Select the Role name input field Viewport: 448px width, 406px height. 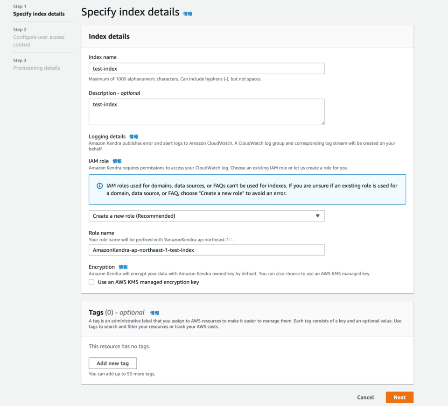point(207,249)
